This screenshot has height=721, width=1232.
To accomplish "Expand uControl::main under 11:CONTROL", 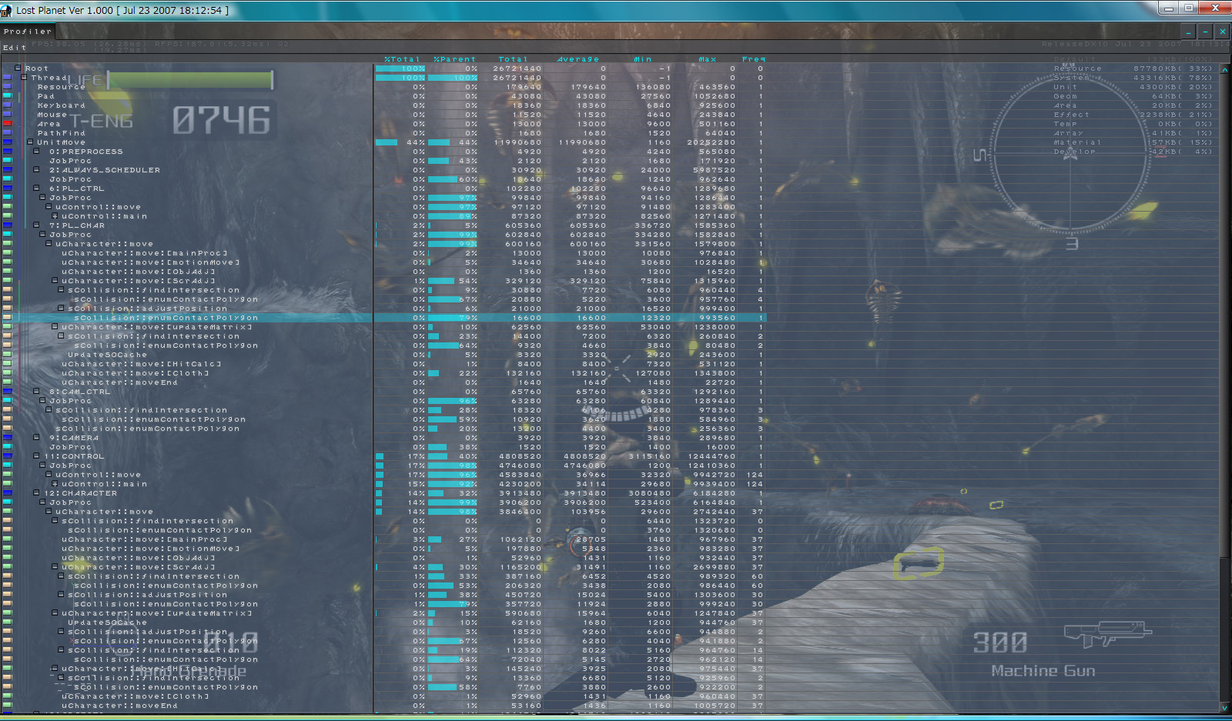I will (x=55, y=483).
